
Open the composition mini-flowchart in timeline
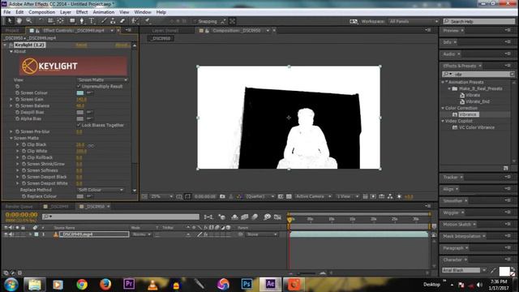208,217
